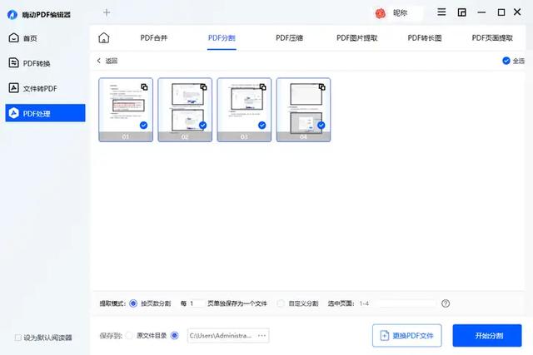Image resolution: width=533 pixels, height=355 pixels.
Task: Switch to the PDF转长图 tab
Action: [x=425, y=37]
